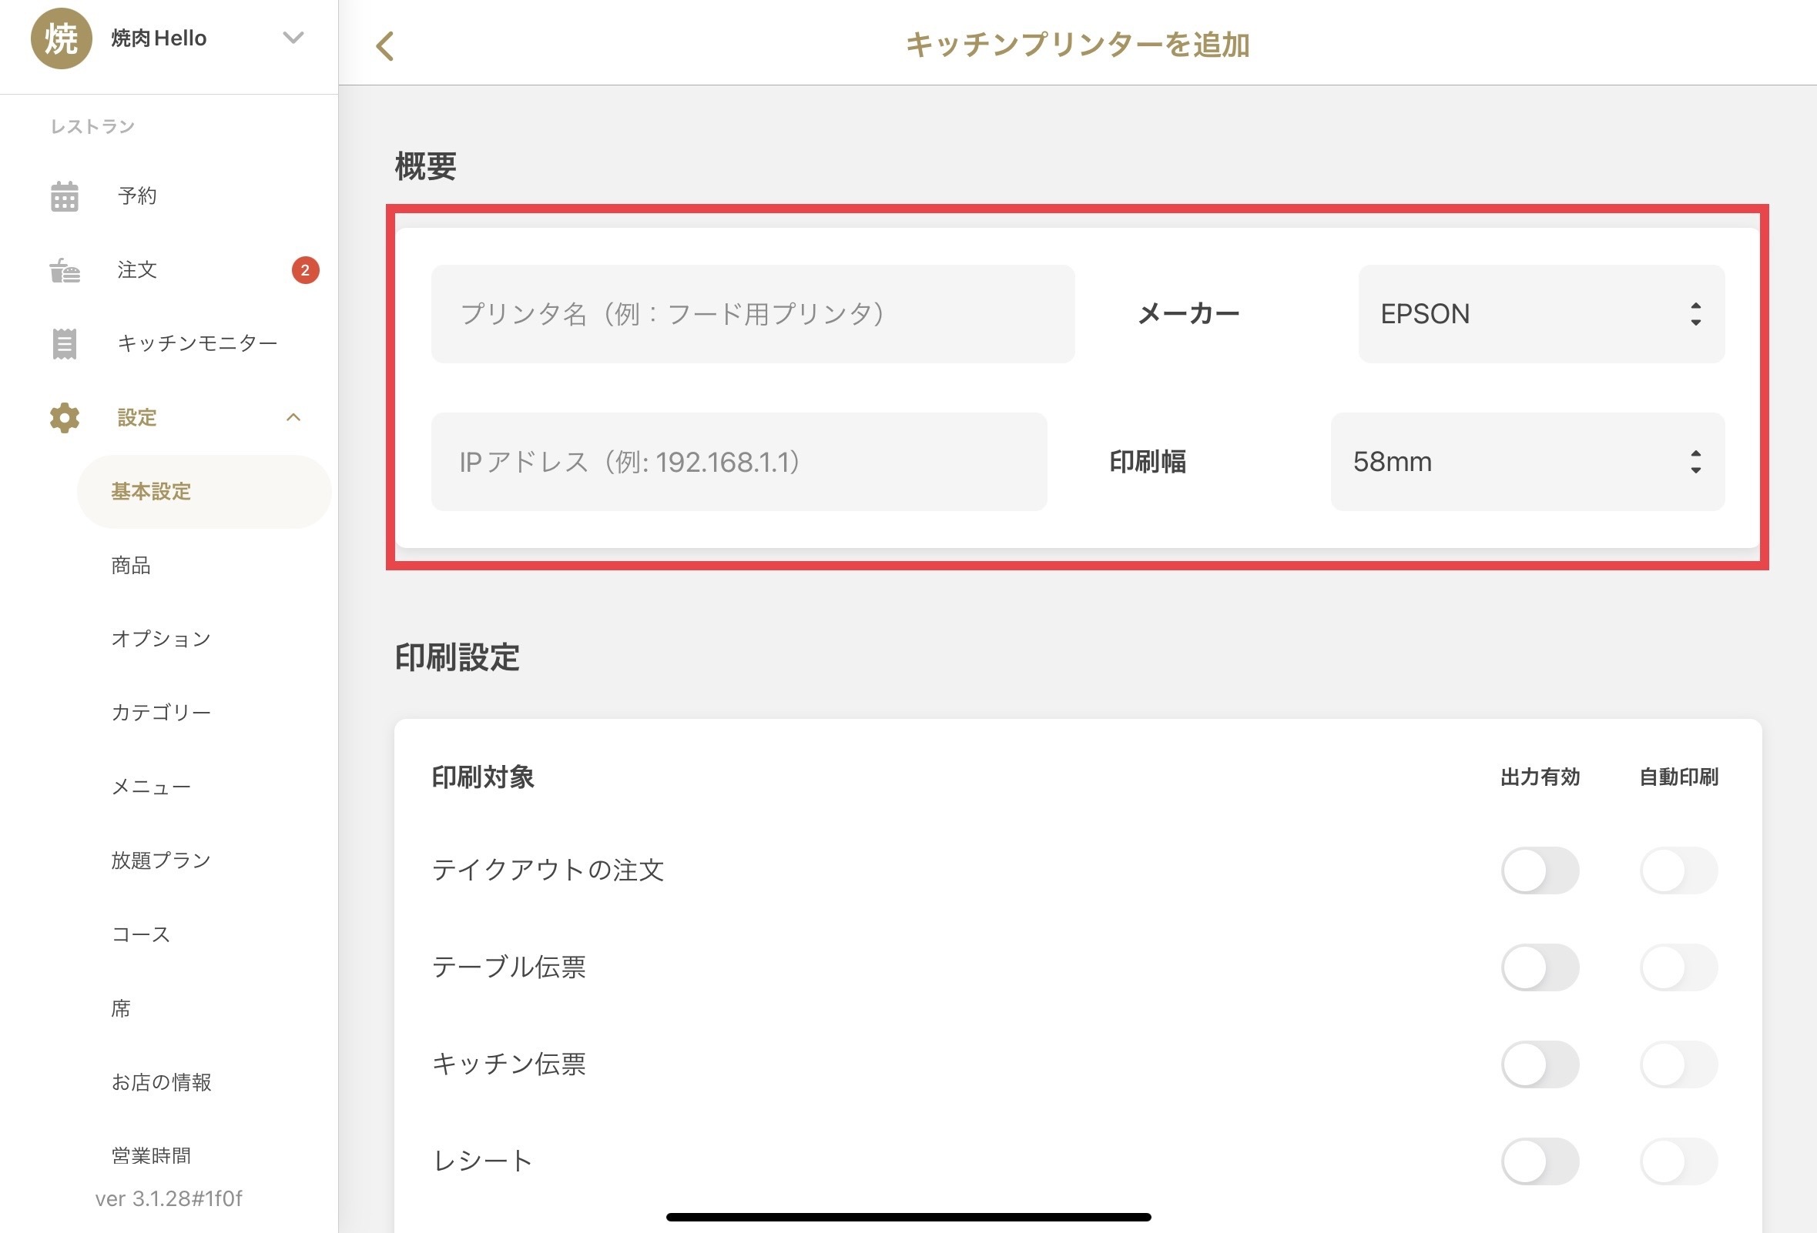
Task: Open the 印刷幅 58mm dropdown
Action: 1526,462
